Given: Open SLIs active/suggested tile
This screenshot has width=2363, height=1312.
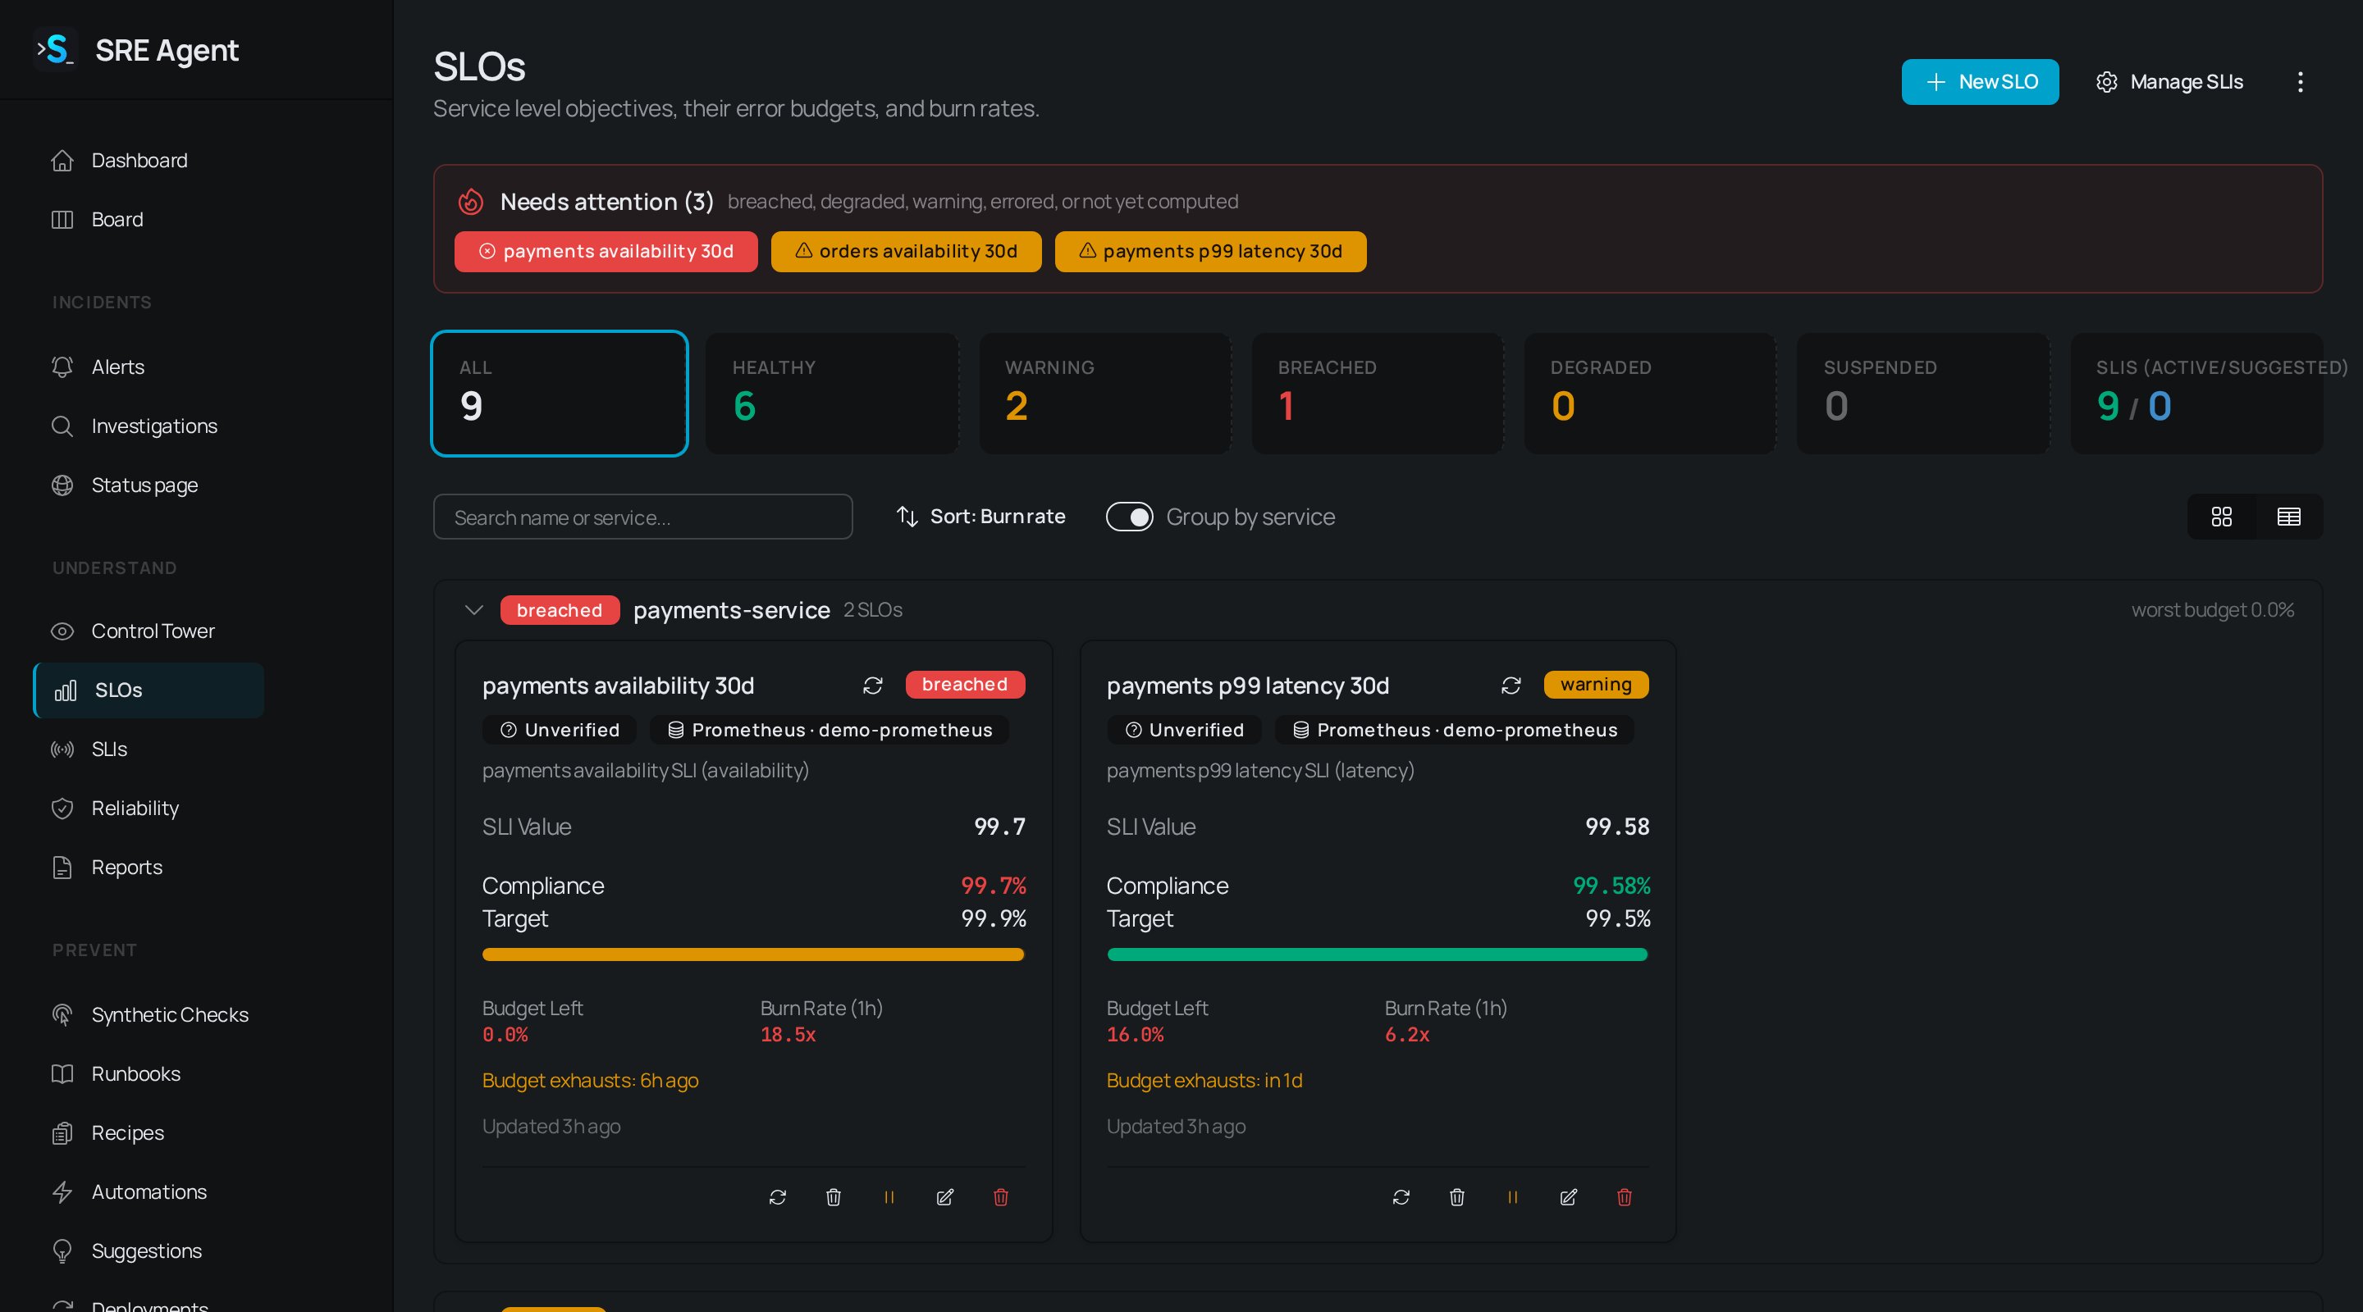Looking at the screenshot, I should pos(2196,394).
